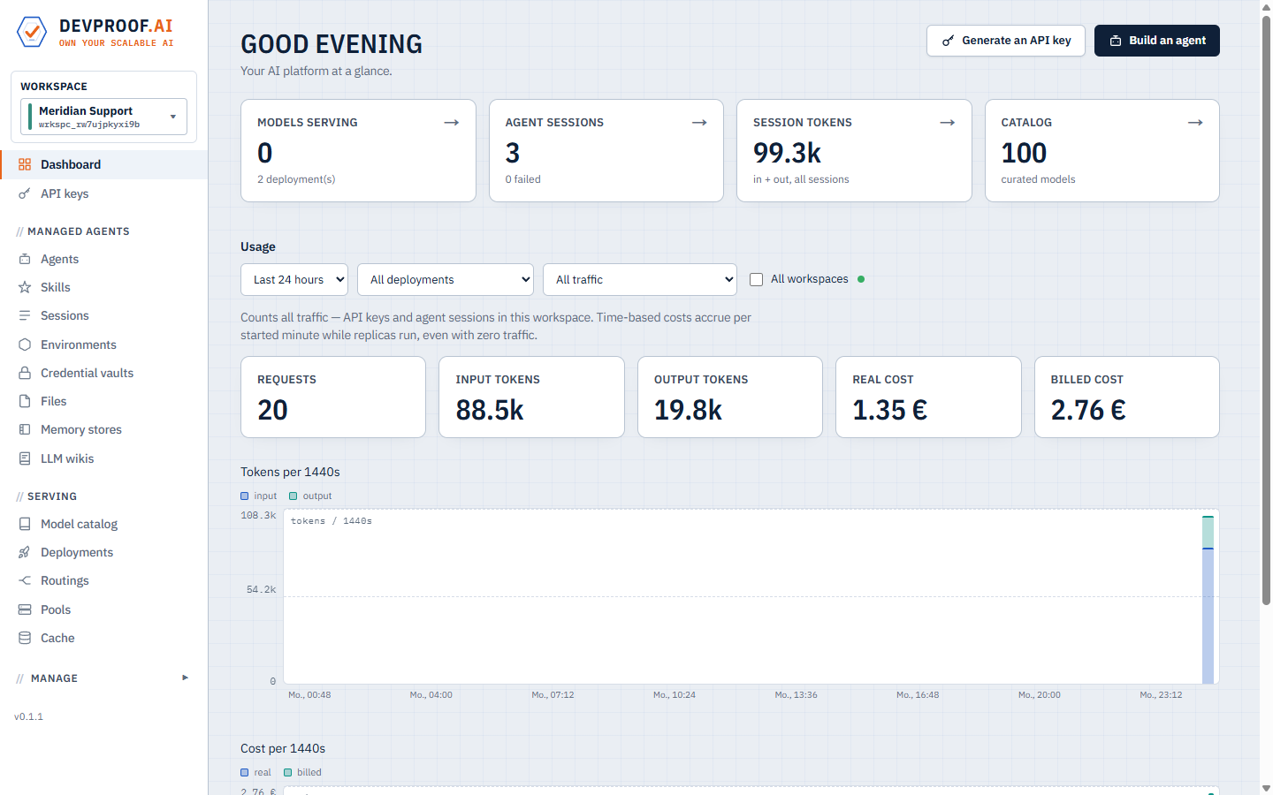1273x795 pixels.
Task: Click the Requests stat card
Action: [333, 397]
